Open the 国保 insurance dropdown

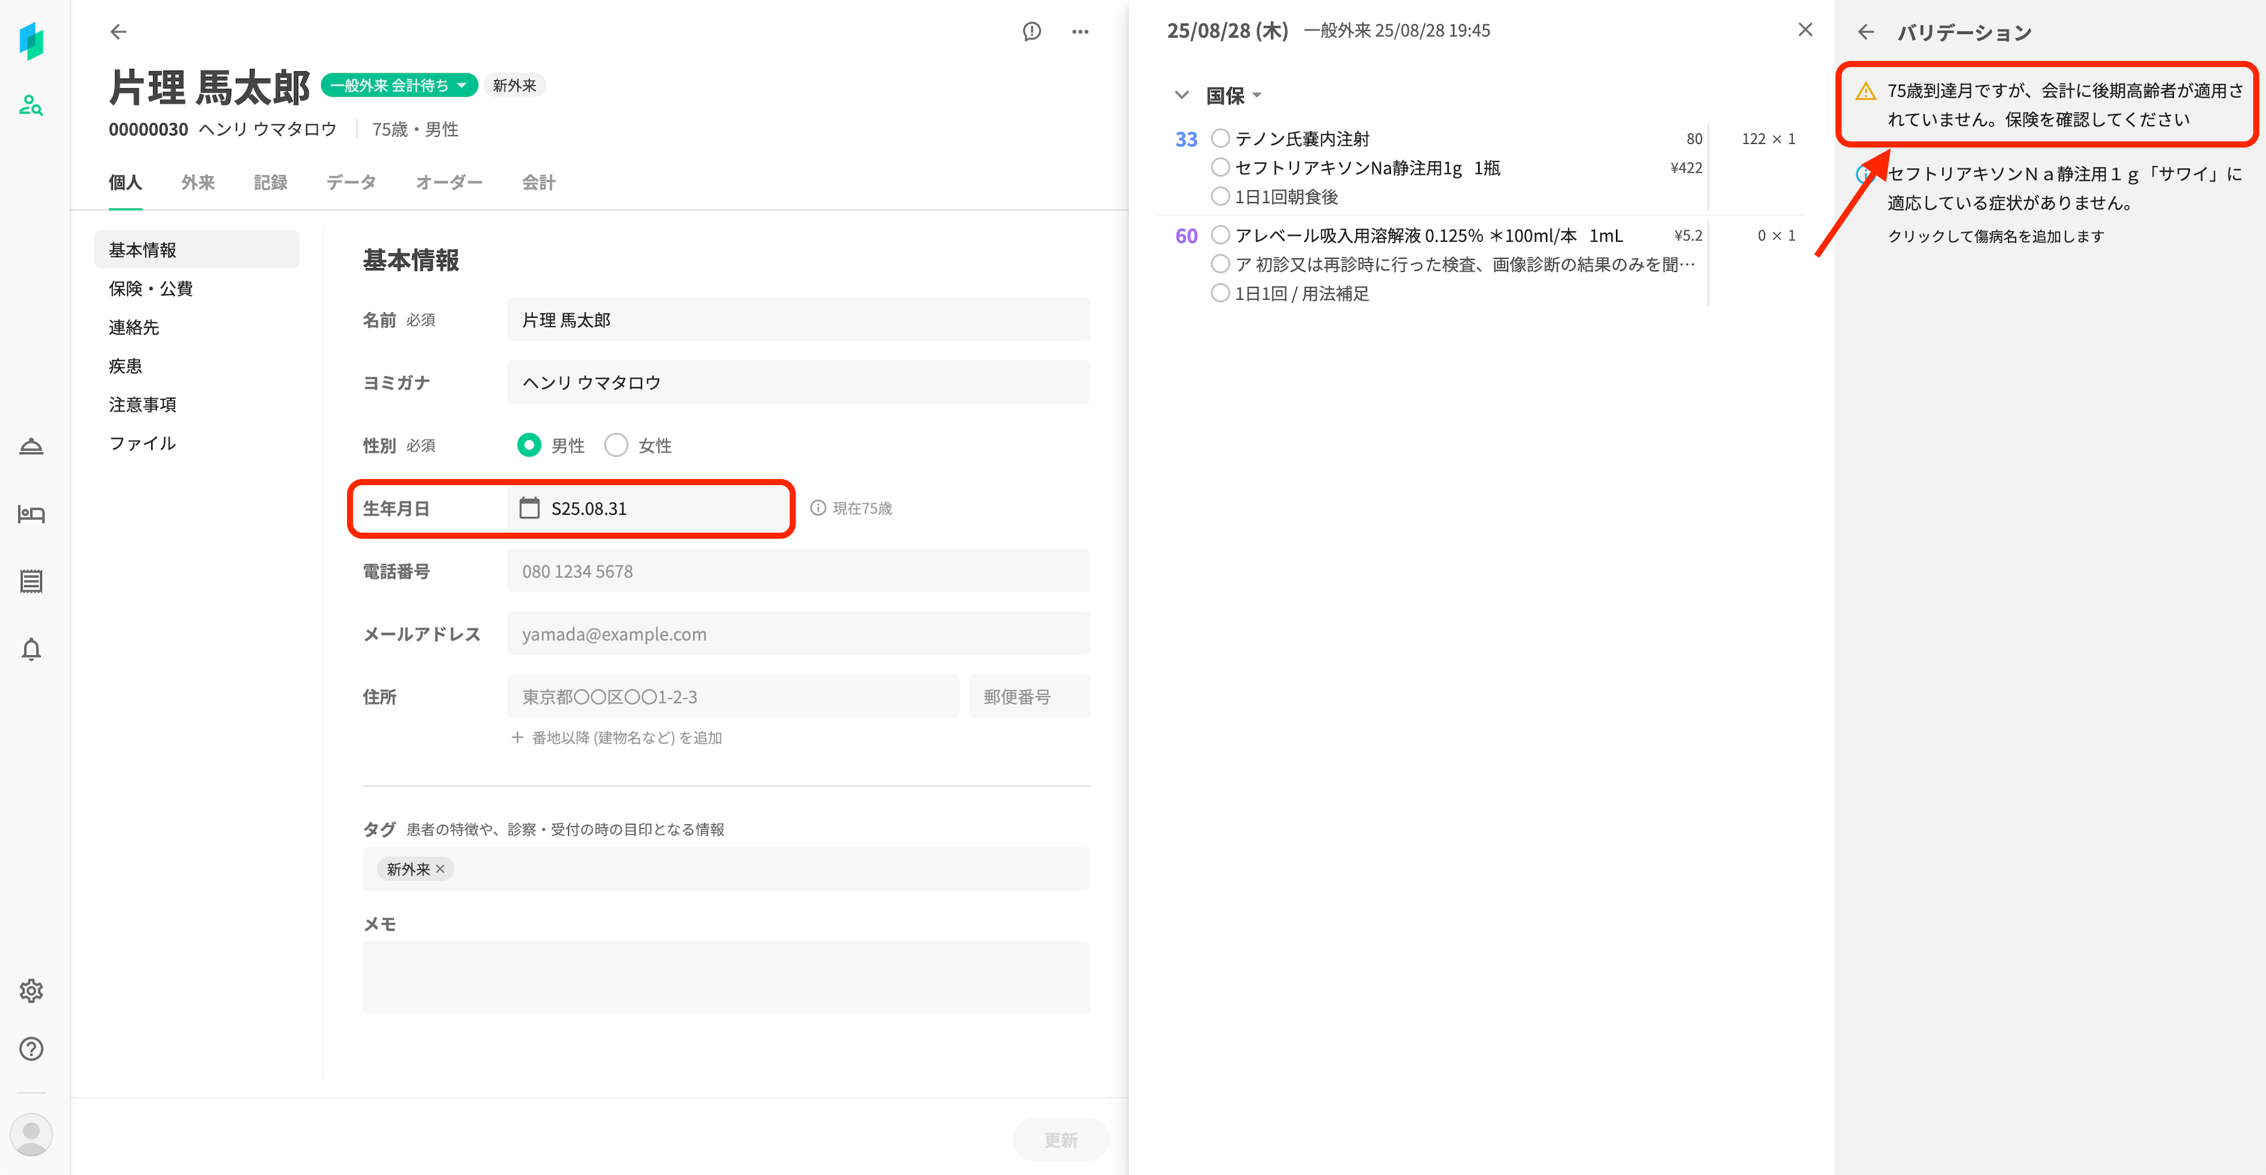tap(1233, 95)
